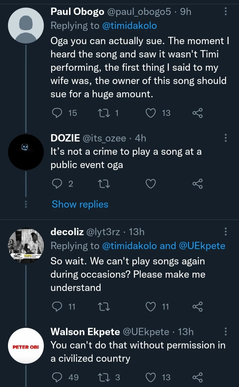Open the @UEkpete mention in decoliz's reply

point(202,246)
